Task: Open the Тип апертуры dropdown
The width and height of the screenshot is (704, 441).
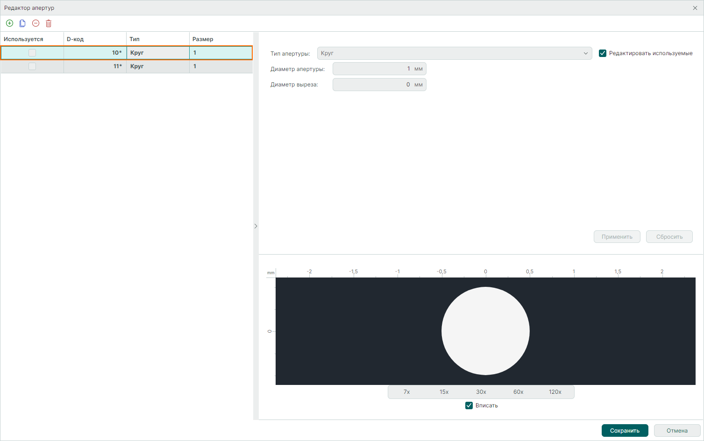Action: pos(454,53)
